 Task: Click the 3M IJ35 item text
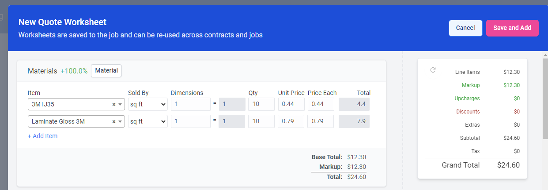pos(43,105)
